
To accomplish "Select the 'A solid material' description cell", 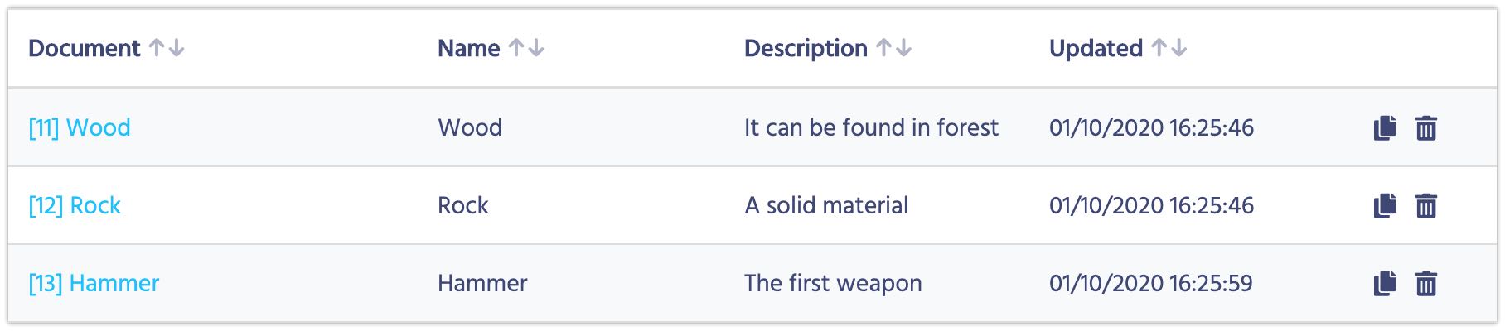I will (826, 205).
